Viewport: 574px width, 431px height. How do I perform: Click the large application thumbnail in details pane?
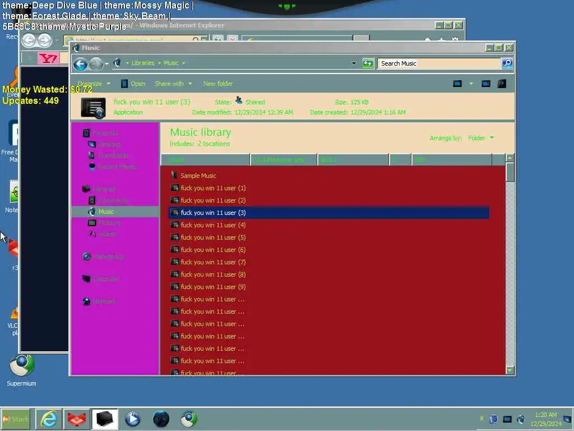point(94,108)
